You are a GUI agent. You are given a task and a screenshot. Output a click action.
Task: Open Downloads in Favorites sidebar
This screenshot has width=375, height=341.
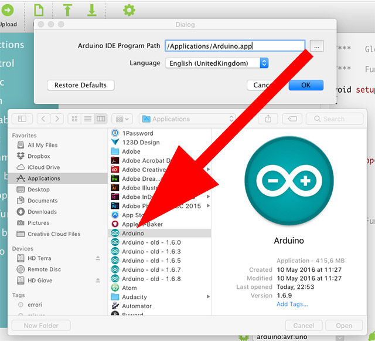(x=42, y=212)
